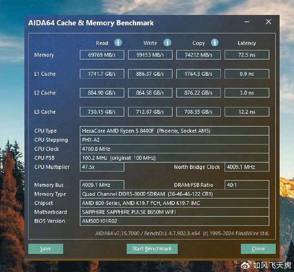
Task: Click the Latency column header
Action: pos(247,43)
